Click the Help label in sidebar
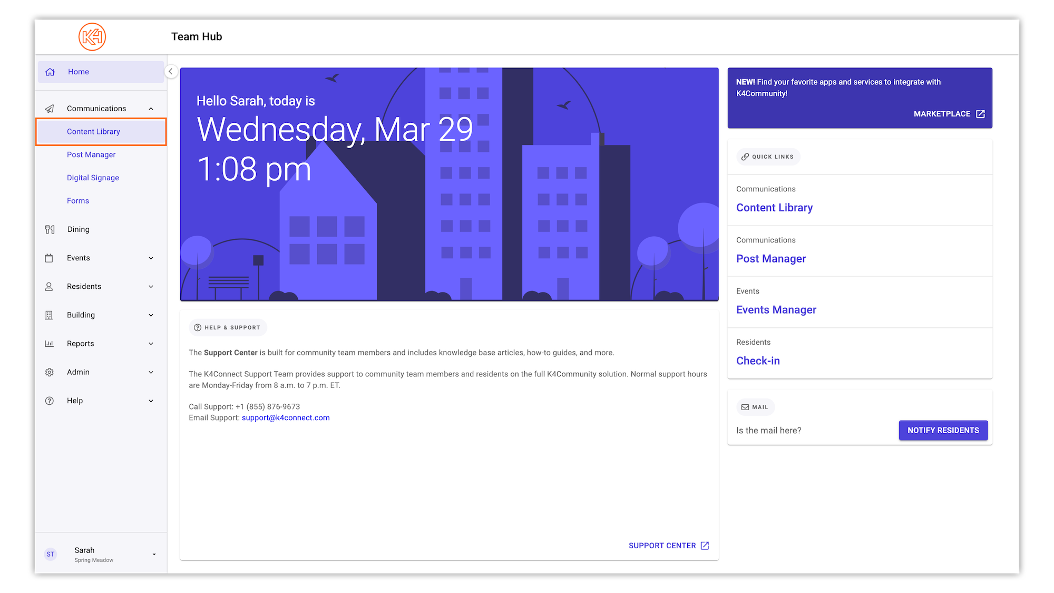The height and width of the screenshot is (593, 1054). pyautogui.click(x=75, y=401)
